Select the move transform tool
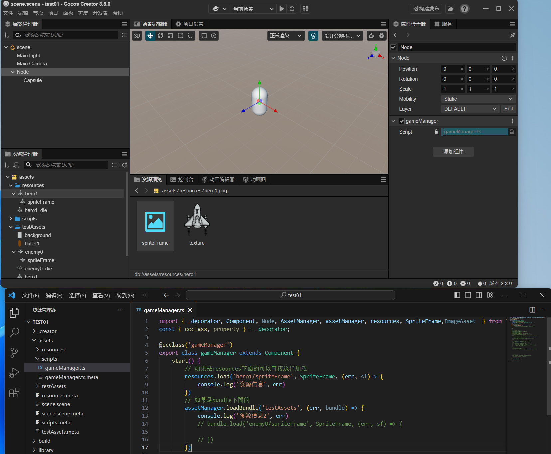This screenshot has height=454, width=551. point(150,36)
